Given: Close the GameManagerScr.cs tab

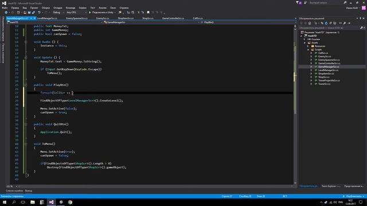Looking at the screenshot, I should [34, 18].
